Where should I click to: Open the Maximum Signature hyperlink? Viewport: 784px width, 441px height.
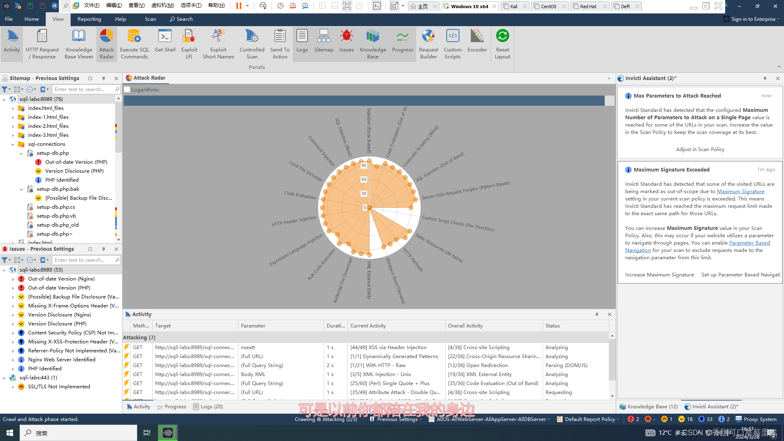[x=740, y=192]
